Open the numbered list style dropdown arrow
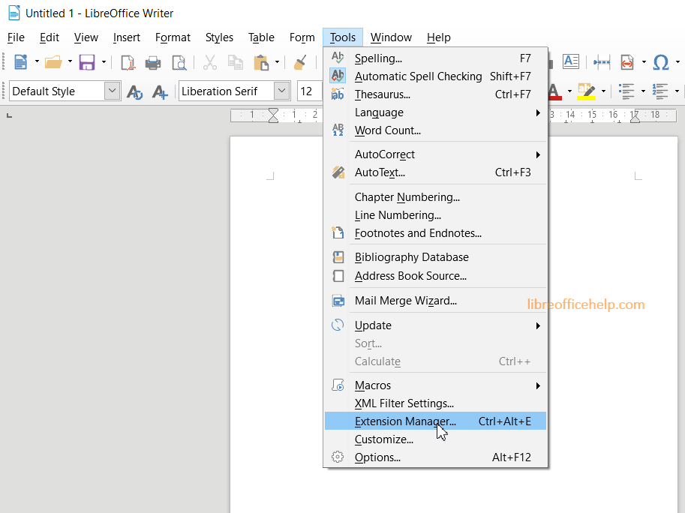This screenshot has width=685, height=513. [x=677, y=91]
